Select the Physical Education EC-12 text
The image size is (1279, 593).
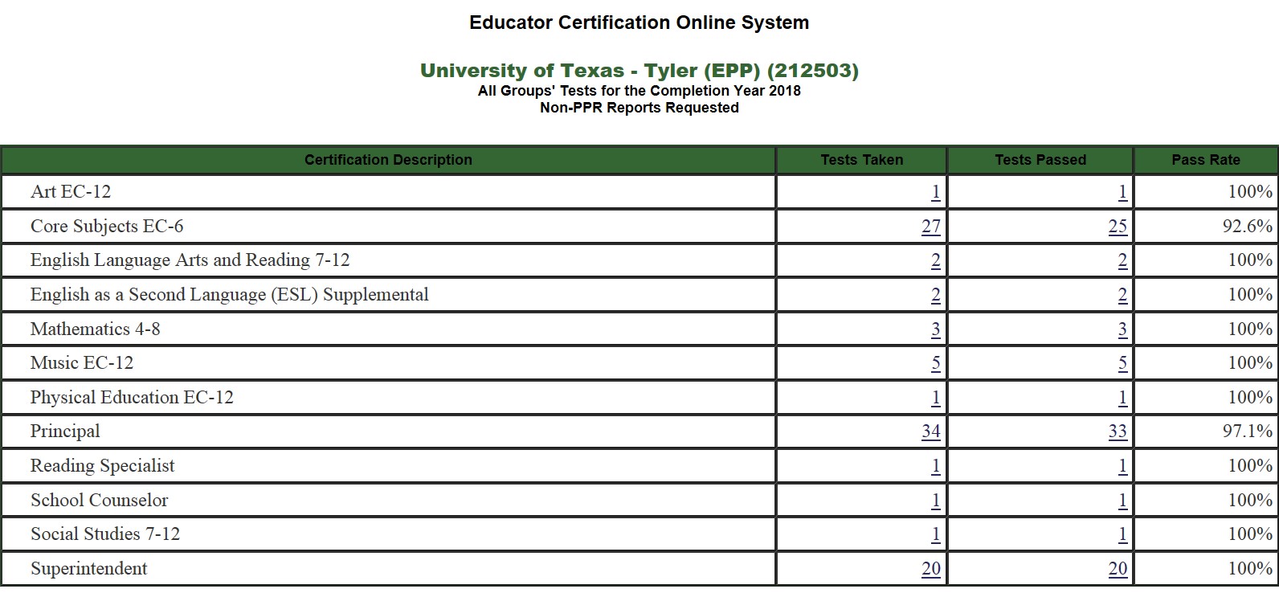coord(132,398)
